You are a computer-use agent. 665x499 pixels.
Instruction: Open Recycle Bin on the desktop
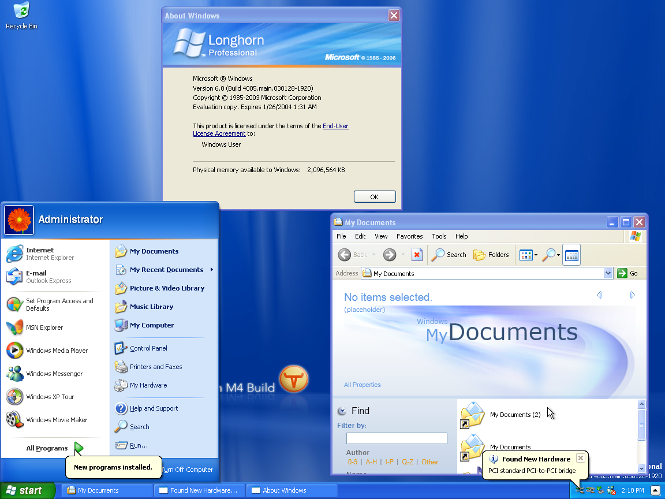(x=21, y=16)
